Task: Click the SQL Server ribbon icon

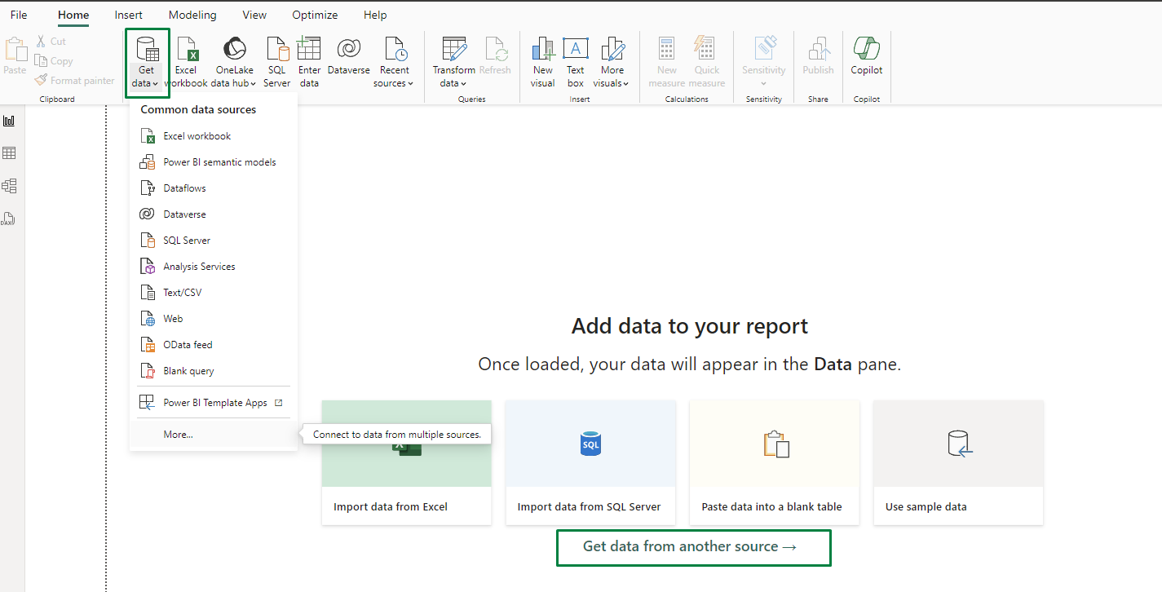Action: (277, 63)
